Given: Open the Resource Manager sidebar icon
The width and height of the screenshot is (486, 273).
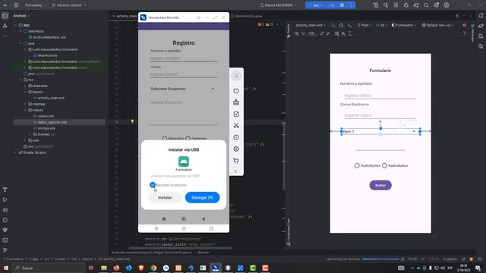Looking at the screenshot, I should click(x=5, y=26).
